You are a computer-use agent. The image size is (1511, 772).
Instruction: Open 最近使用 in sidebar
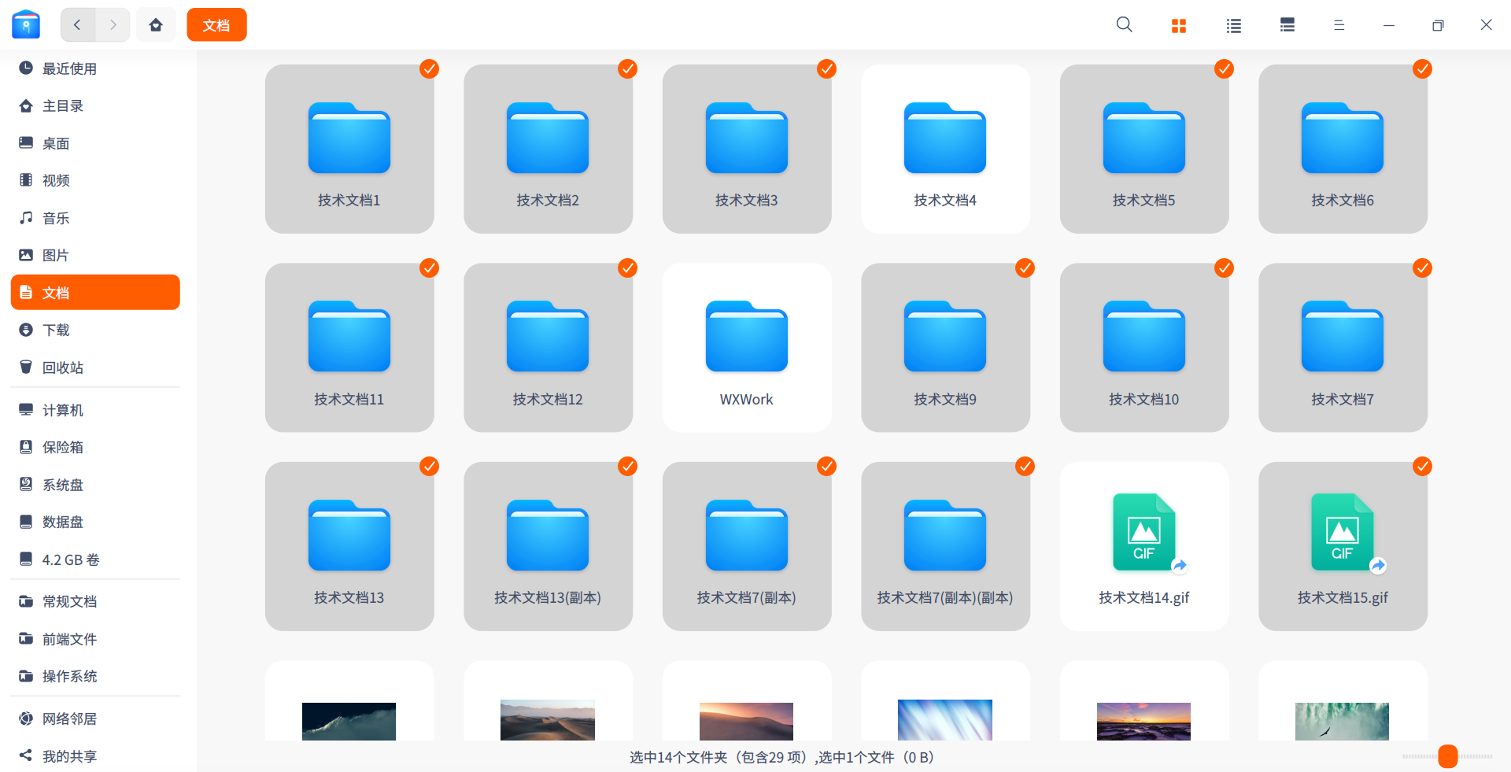point(95,68)
